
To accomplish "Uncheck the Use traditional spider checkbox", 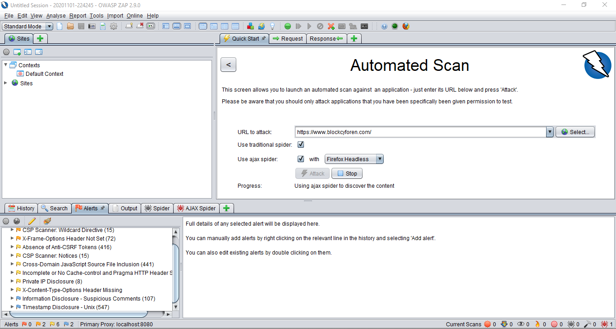I will click(x=301, y=144).
